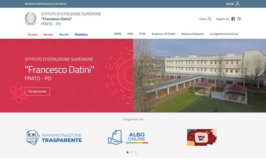Open the school's Facebook page icon
Viewport: 266px width, 166px height.
(233, 19)
